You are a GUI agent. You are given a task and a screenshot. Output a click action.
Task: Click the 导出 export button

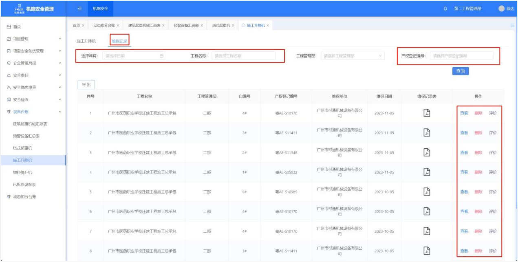86,85
